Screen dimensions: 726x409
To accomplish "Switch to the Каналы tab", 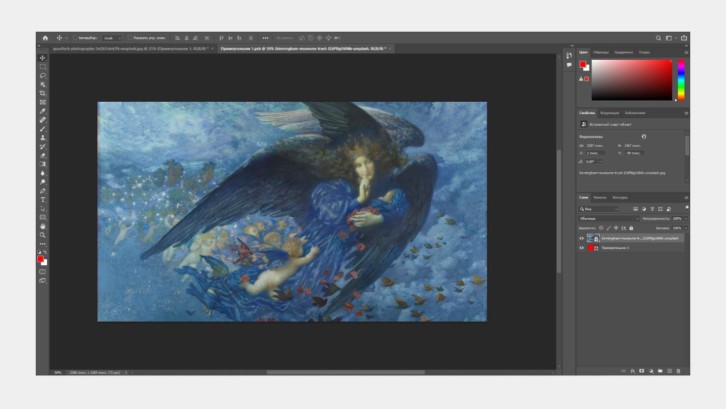I will (x=600, y=197).
